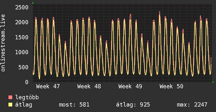The width and height of the screenshot is (216, 112).
Task: Click the green arrow ending the x-axis
Action: tap(213, 82)
